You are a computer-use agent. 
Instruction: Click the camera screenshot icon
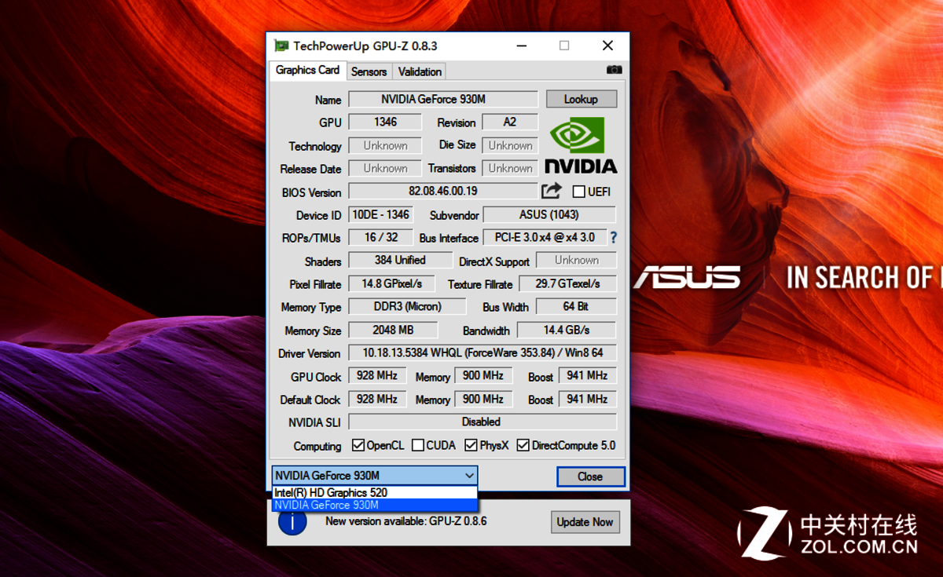click(614, 71)
